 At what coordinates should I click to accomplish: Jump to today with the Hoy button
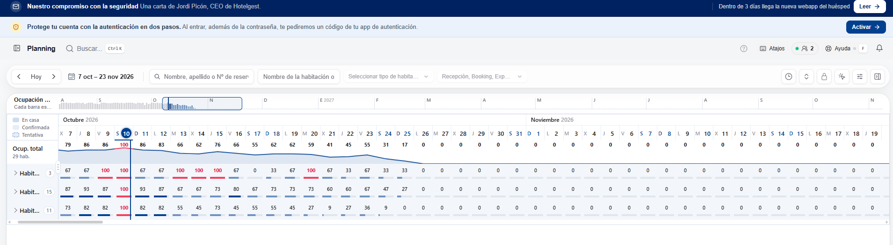click(x=36, y=77)
